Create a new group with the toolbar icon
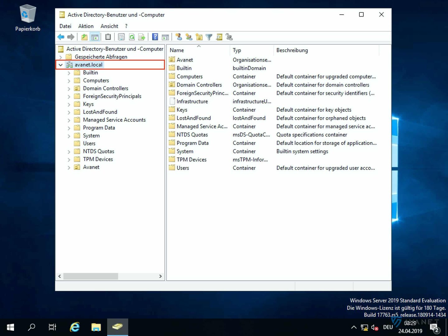Image resolution: width=448 pixels, height=336 pixels. tap(189, 37)
